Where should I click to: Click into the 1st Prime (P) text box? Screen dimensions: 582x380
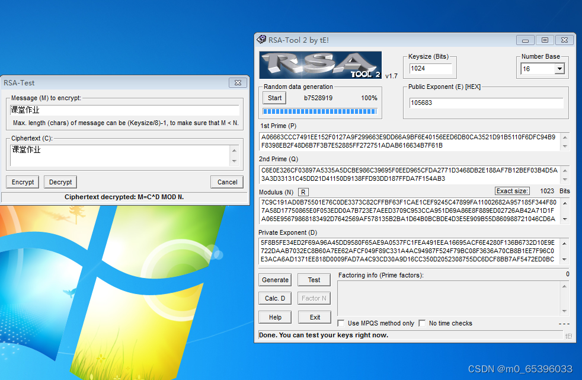(410, 141)
